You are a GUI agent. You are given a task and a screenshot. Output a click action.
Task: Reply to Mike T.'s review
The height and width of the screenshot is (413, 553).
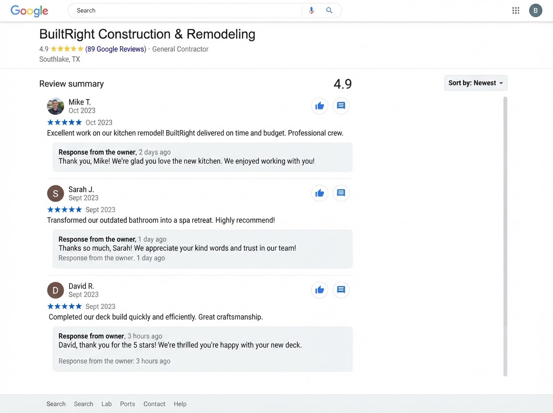pos(341,106)
